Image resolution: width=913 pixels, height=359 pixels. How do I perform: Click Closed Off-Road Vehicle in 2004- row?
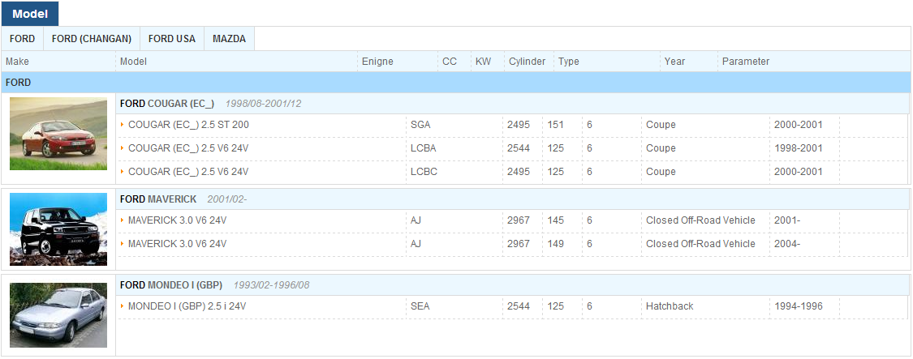(700, 244)
